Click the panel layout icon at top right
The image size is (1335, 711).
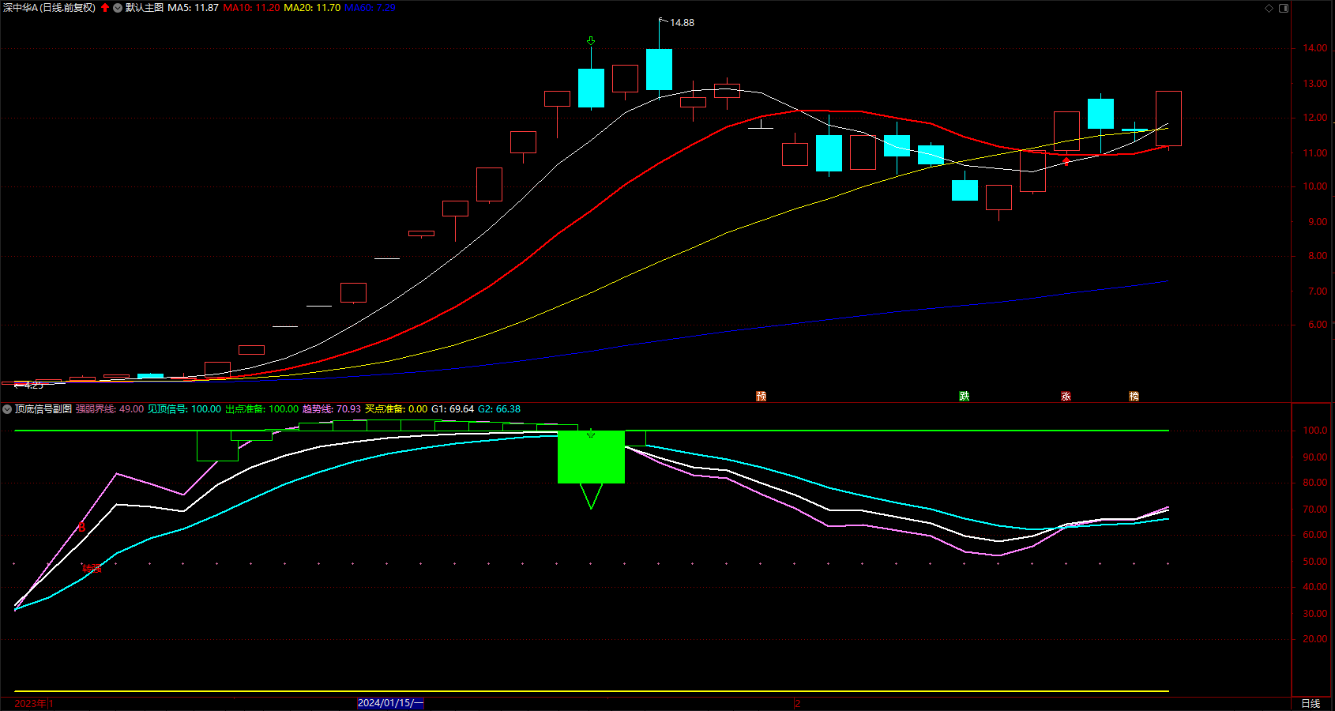(1284, 8)
